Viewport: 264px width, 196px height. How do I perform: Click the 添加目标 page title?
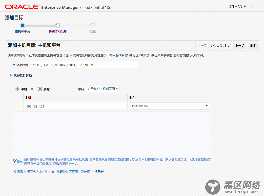tap(14, 17)
